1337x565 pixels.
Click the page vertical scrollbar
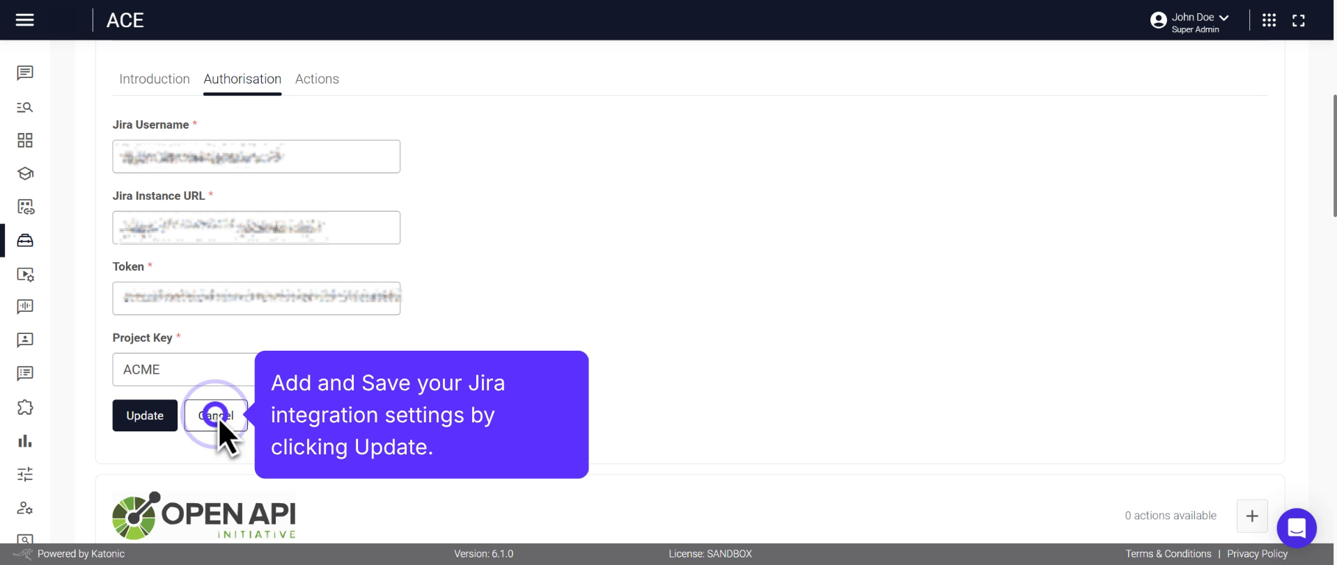tap(1334, 157)
